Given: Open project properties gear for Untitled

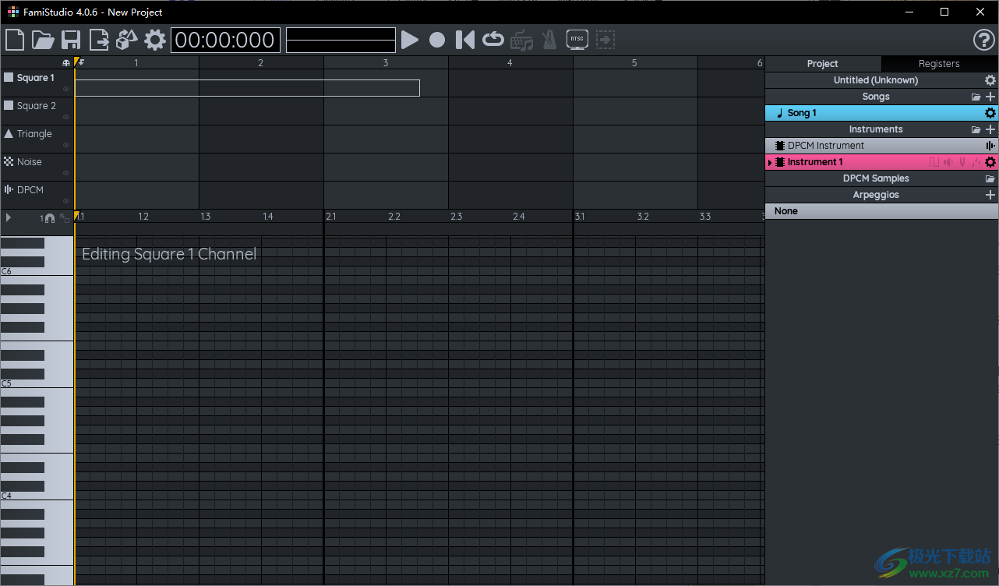Looking at the screenshot, I should (x=990, y=80).
